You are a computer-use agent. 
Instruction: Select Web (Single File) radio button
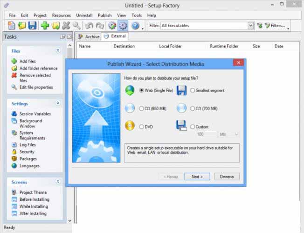pyautogui.click(x=142, y=90)
